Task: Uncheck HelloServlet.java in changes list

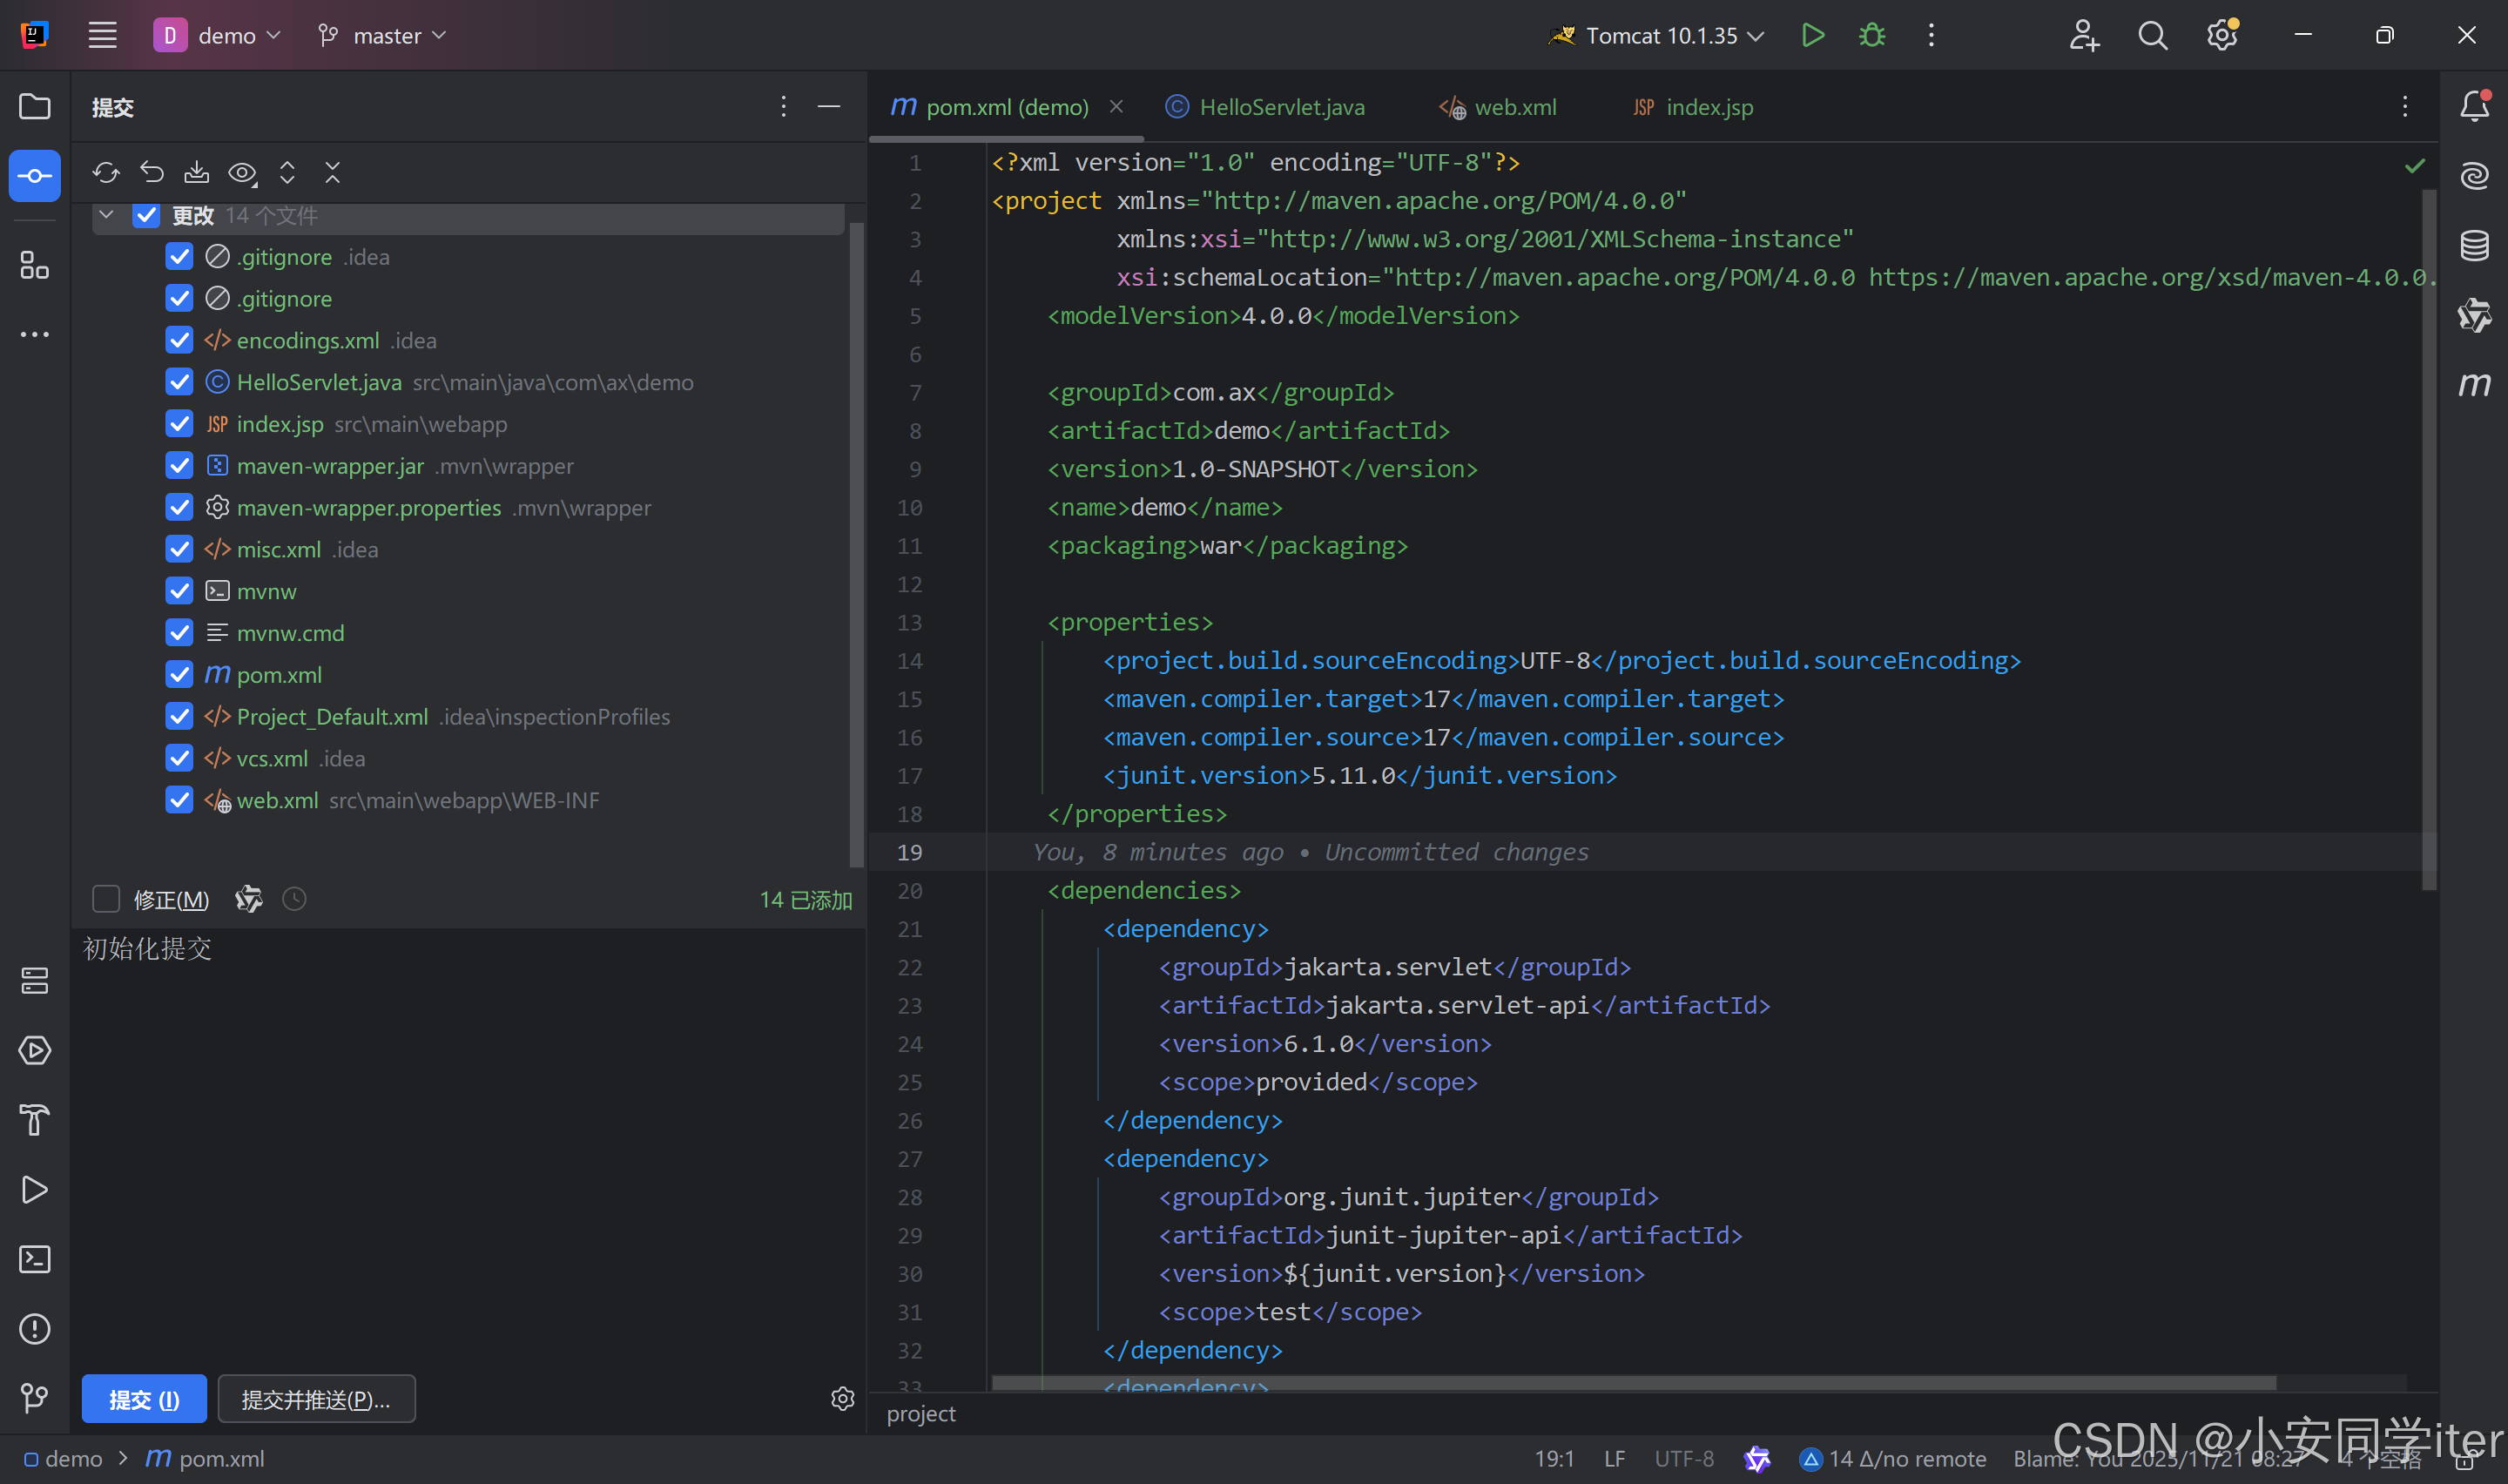Action: pyautogui.click(x=179, y=382)
